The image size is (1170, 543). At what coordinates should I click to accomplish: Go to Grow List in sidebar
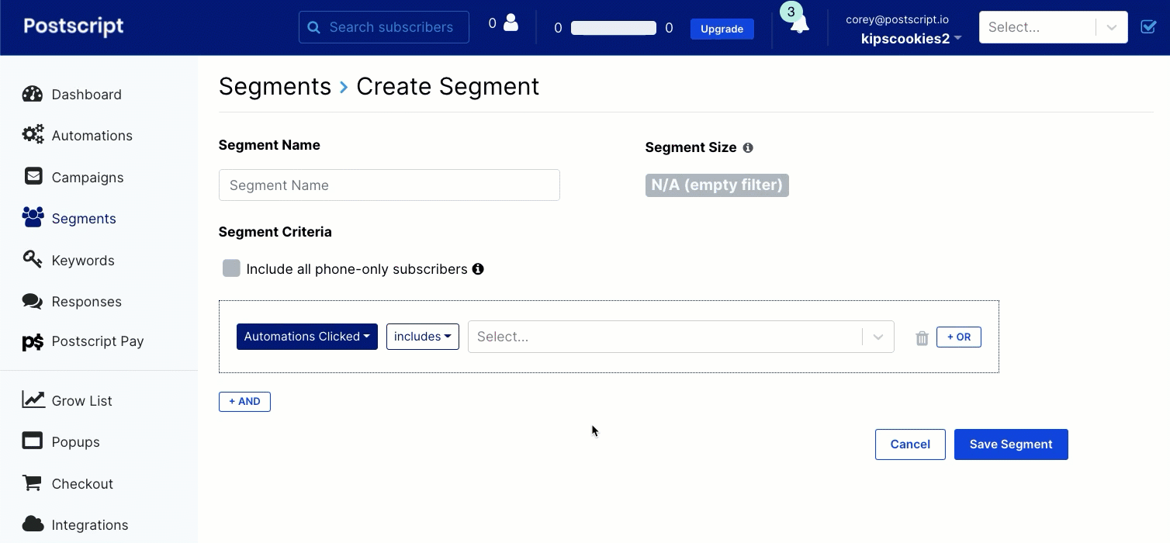81,401
